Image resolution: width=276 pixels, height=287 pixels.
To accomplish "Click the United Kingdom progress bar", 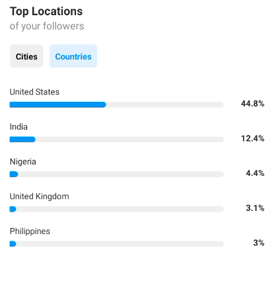I will click(x=117, y=209).
